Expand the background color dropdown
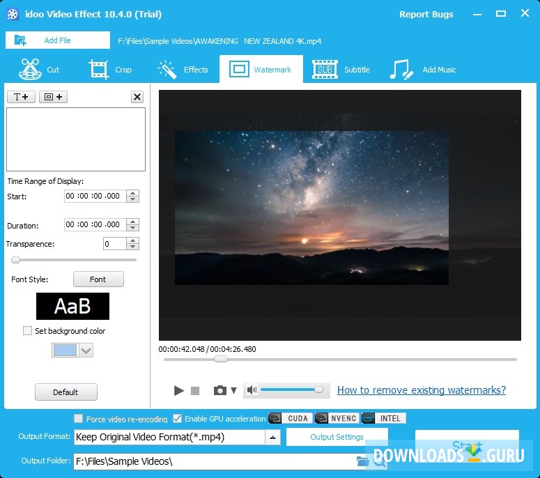Screen dimensions: 540x478 (x=86, y=351)
